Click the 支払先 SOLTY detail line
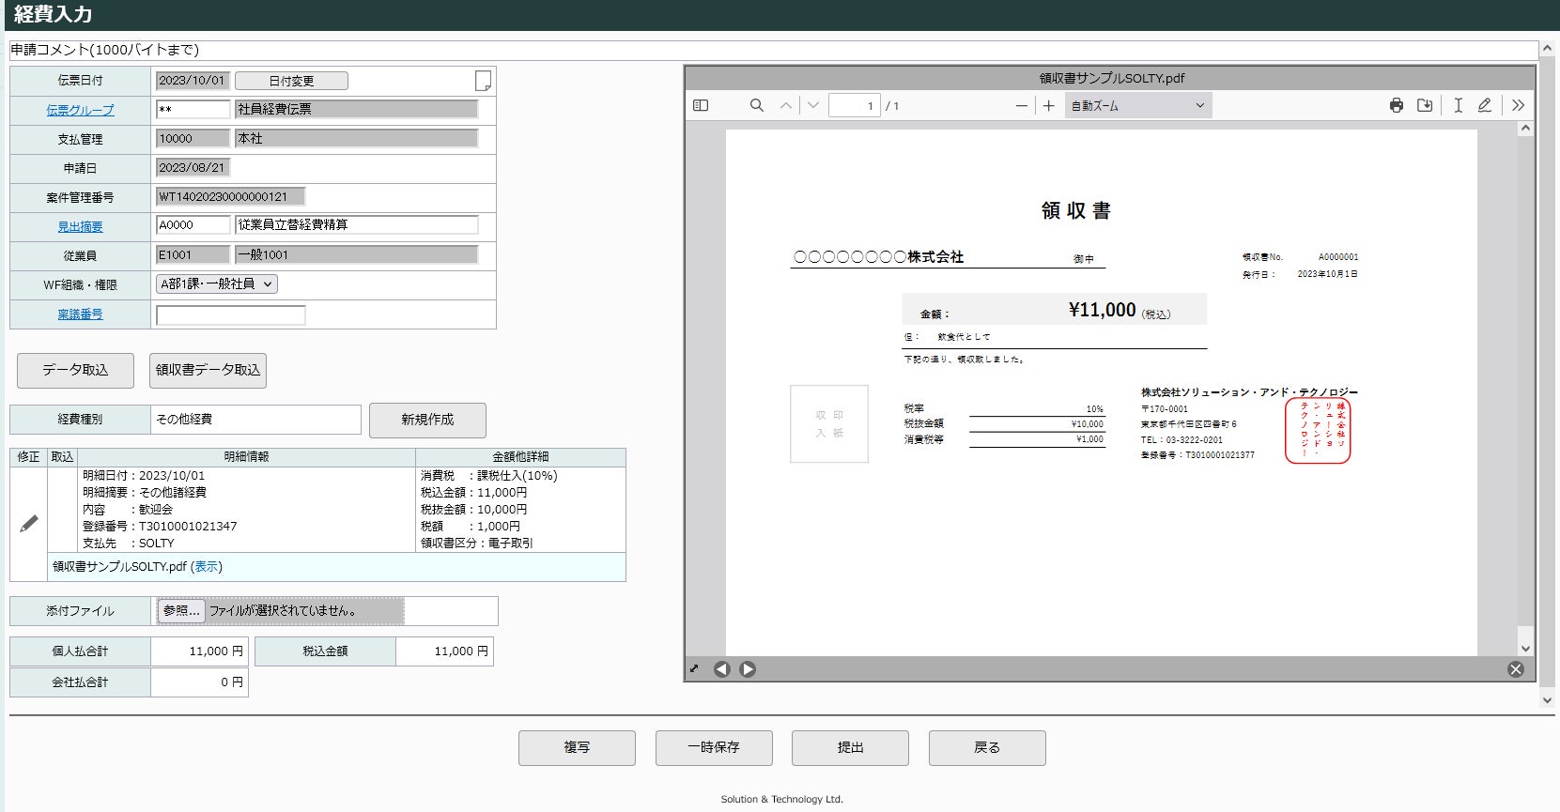Viewport: 1560px width, 812px height. 129,544
